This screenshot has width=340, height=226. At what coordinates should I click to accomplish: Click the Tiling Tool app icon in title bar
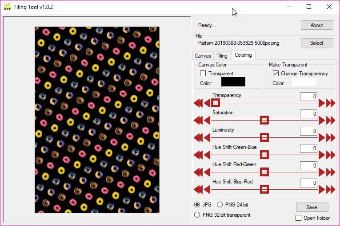pyautogui.click(x=8, y=7)
